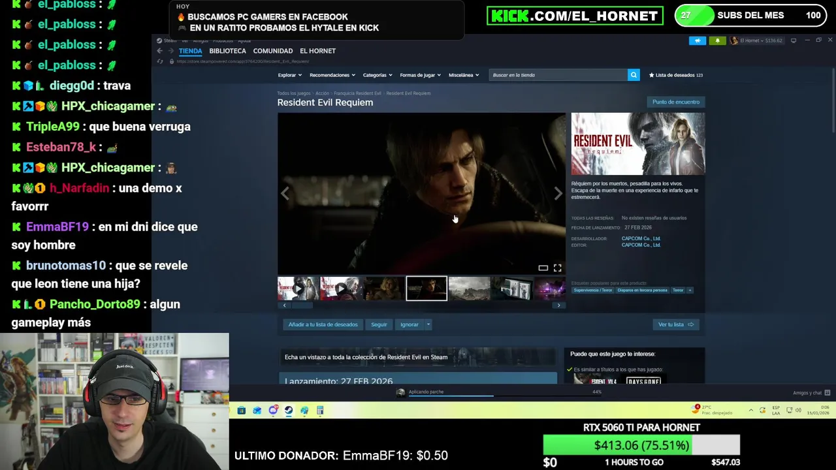Expand the Categorías dropdown
This screenshot has width=836, height=470.
(378, 75)
